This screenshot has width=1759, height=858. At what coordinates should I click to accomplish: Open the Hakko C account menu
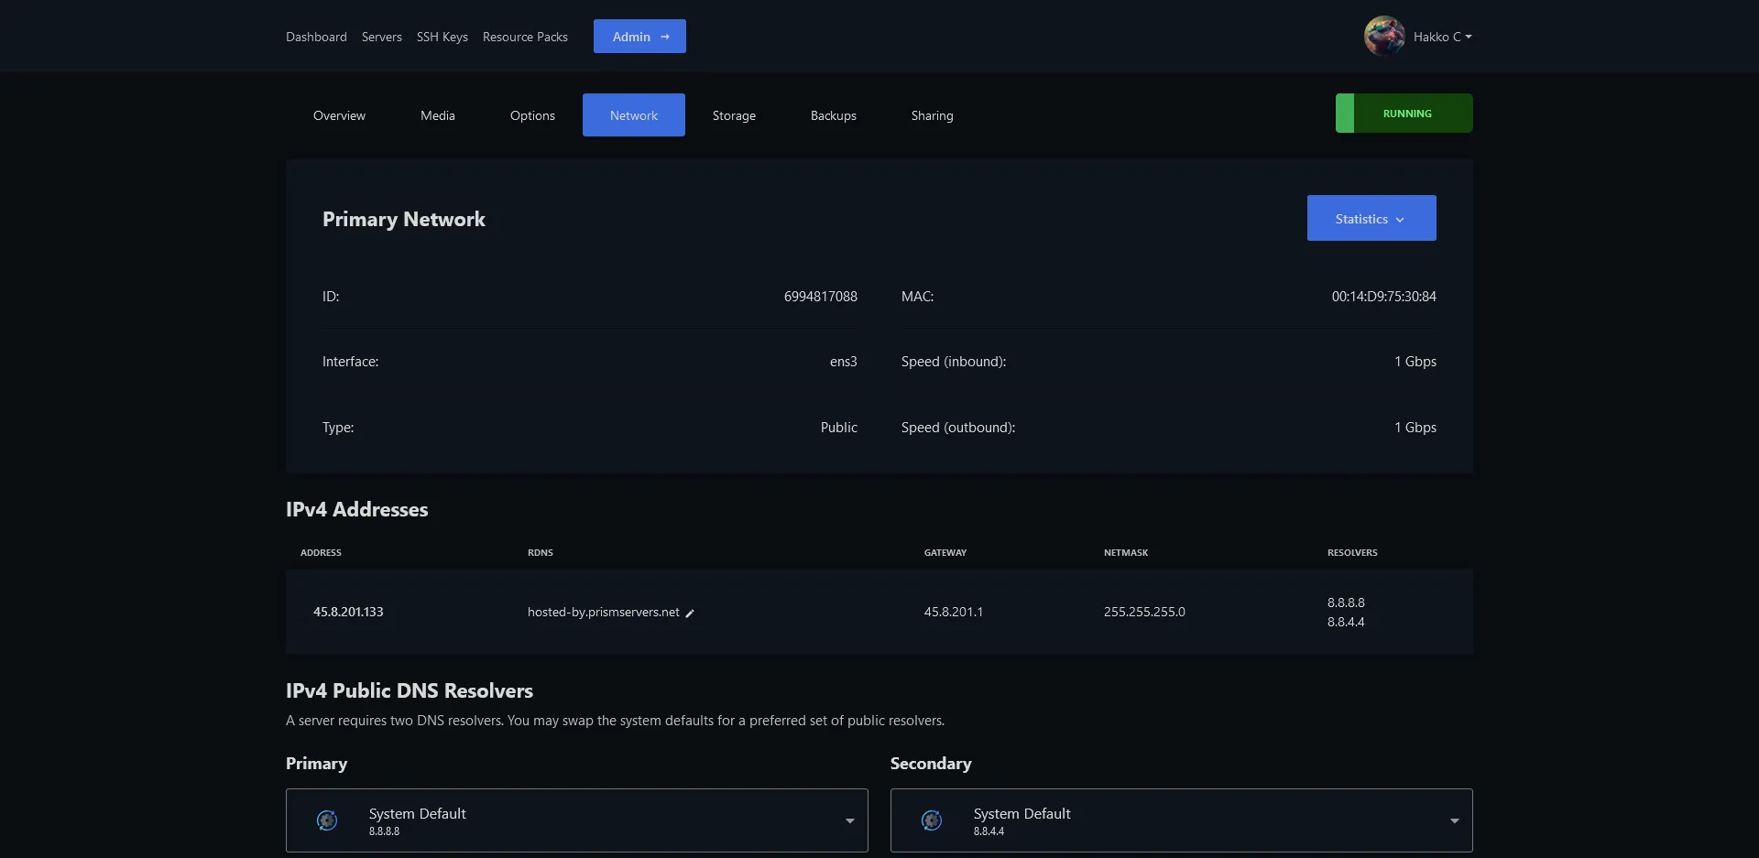click(x=1442, y=37)
